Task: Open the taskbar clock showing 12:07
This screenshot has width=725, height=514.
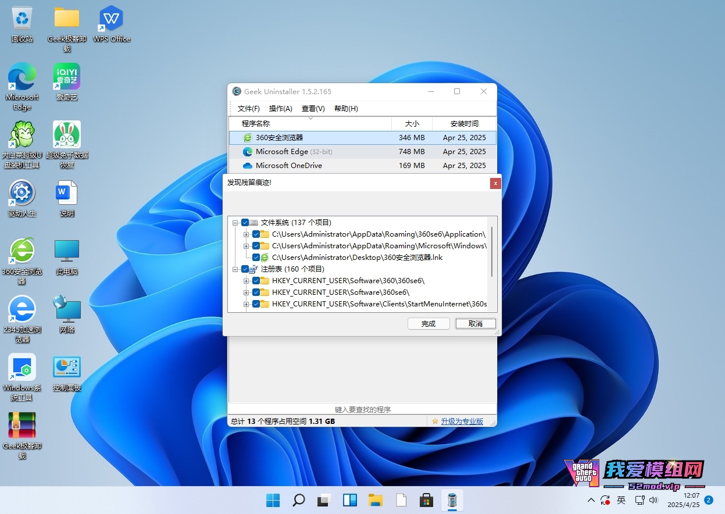Action: tap(683, 500)
